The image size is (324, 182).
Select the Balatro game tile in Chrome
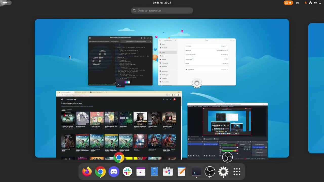click(x=140, y=141)
